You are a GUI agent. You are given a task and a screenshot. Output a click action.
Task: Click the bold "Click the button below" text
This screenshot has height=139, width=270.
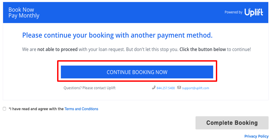(x=203, y=49)
